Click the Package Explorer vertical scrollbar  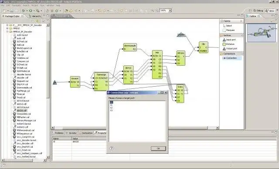pos(48,69)
